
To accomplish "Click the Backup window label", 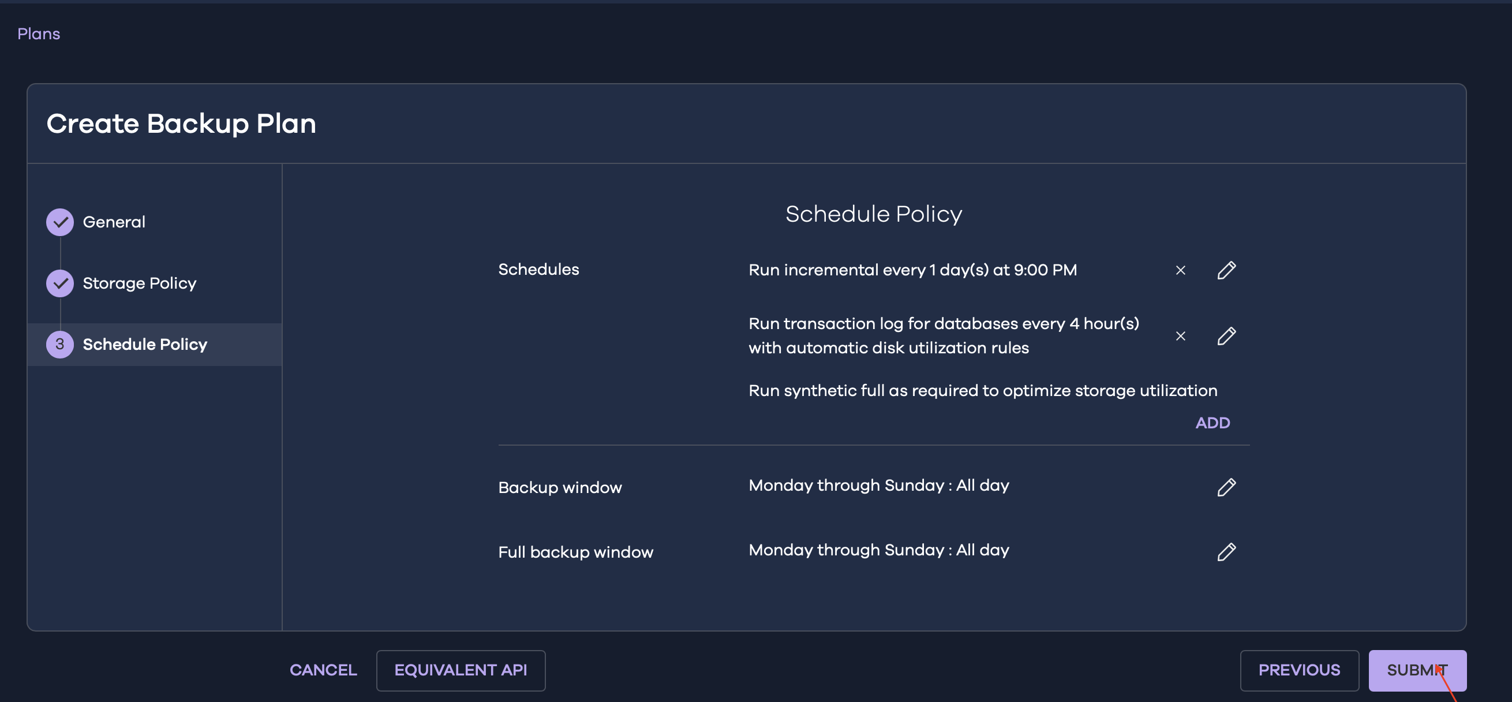I will [559, 487].
